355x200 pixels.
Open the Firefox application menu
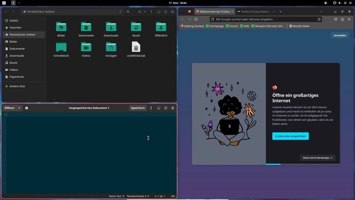[x=349, y=19]
